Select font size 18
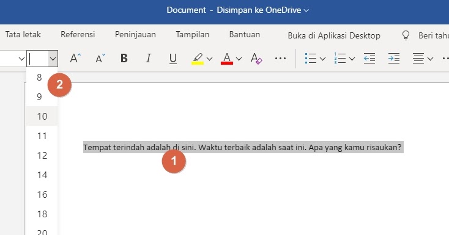Screen dimensions: 449x235 tap(42, 214)
